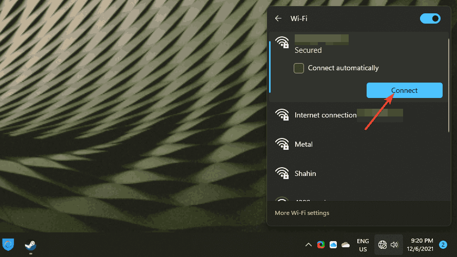
Task: Select the Internet connection network
Action: point(358,115)
